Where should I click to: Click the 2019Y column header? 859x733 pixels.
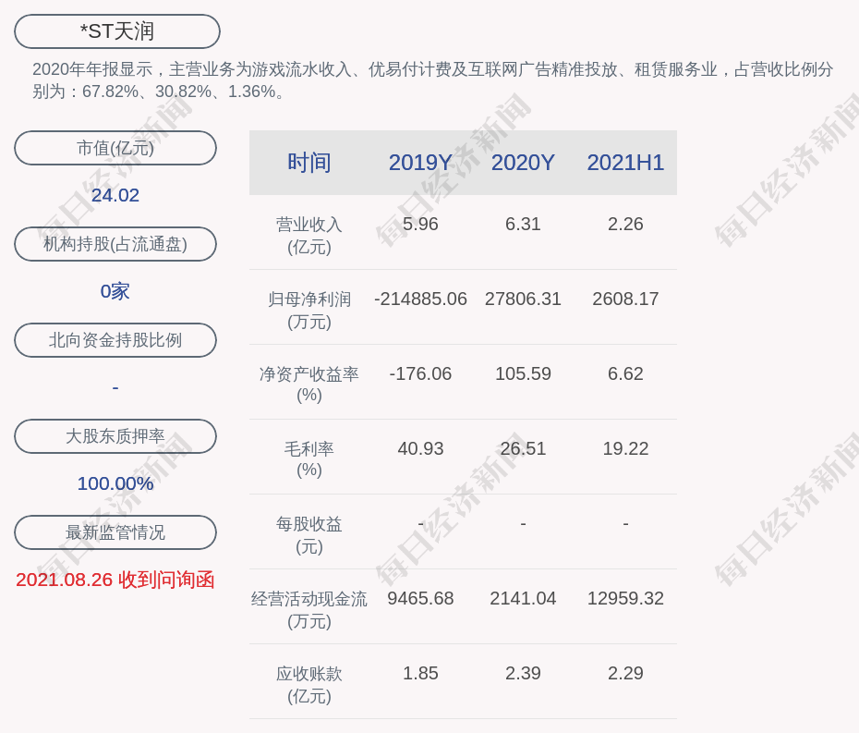tap(420, 163)
